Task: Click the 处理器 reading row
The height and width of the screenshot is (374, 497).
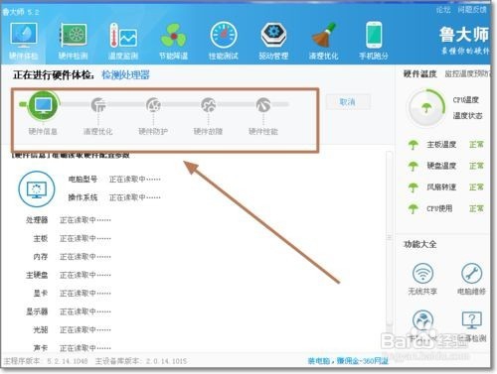Action: pos(69,220)
